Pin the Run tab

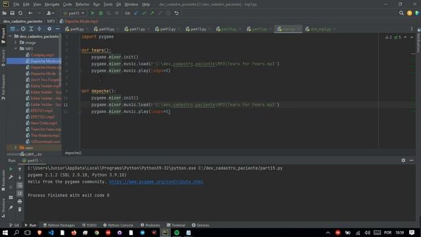pyautogui.click(x=11, y=208)
